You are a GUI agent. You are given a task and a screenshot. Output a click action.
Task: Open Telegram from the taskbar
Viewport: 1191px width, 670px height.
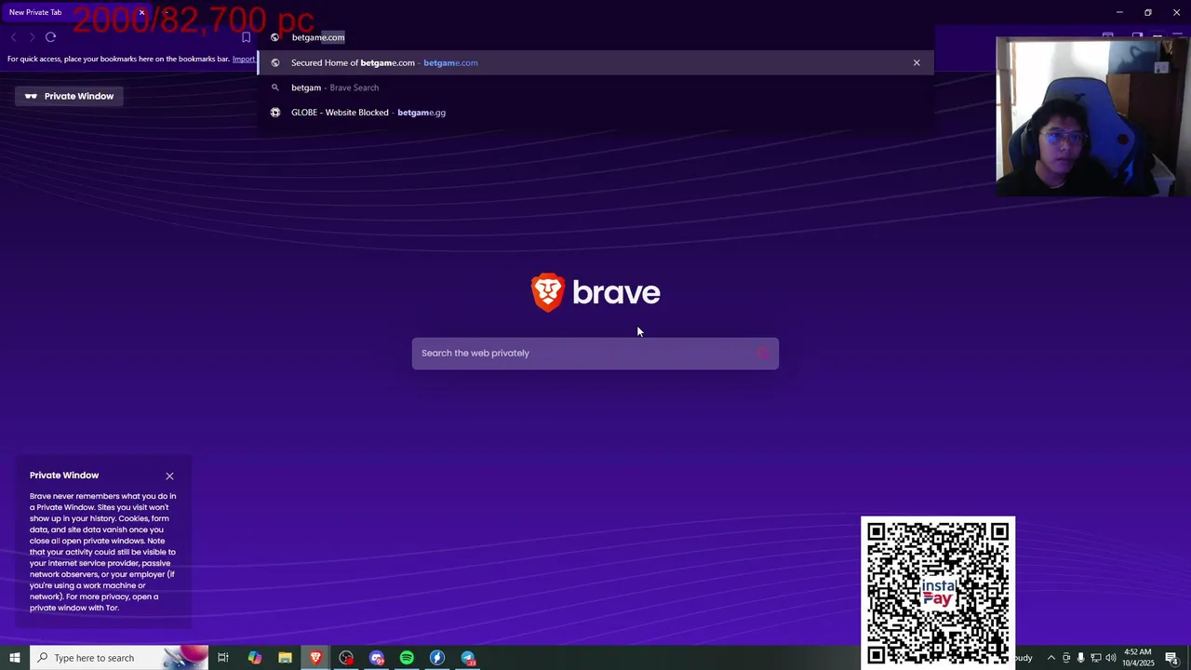tap(468, 658)
